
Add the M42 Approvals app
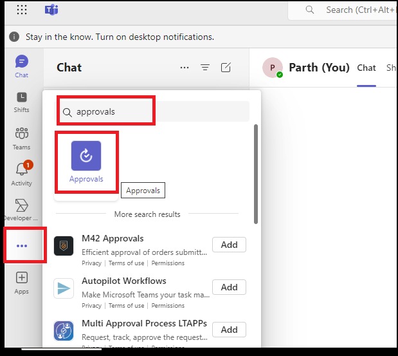(229, 245)
